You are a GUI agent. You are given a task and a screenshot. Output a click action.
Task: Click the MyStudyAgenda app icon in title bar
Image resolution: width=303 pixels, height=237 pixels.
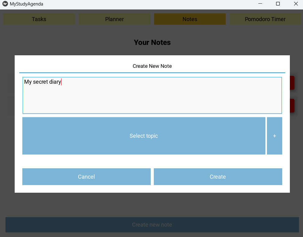[x=5, y=4]
